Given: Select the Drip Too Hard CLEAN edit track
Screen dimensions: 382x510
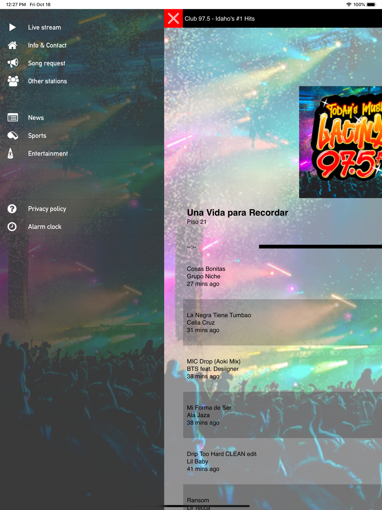Looking at the screenshot, I should [283, 461].
